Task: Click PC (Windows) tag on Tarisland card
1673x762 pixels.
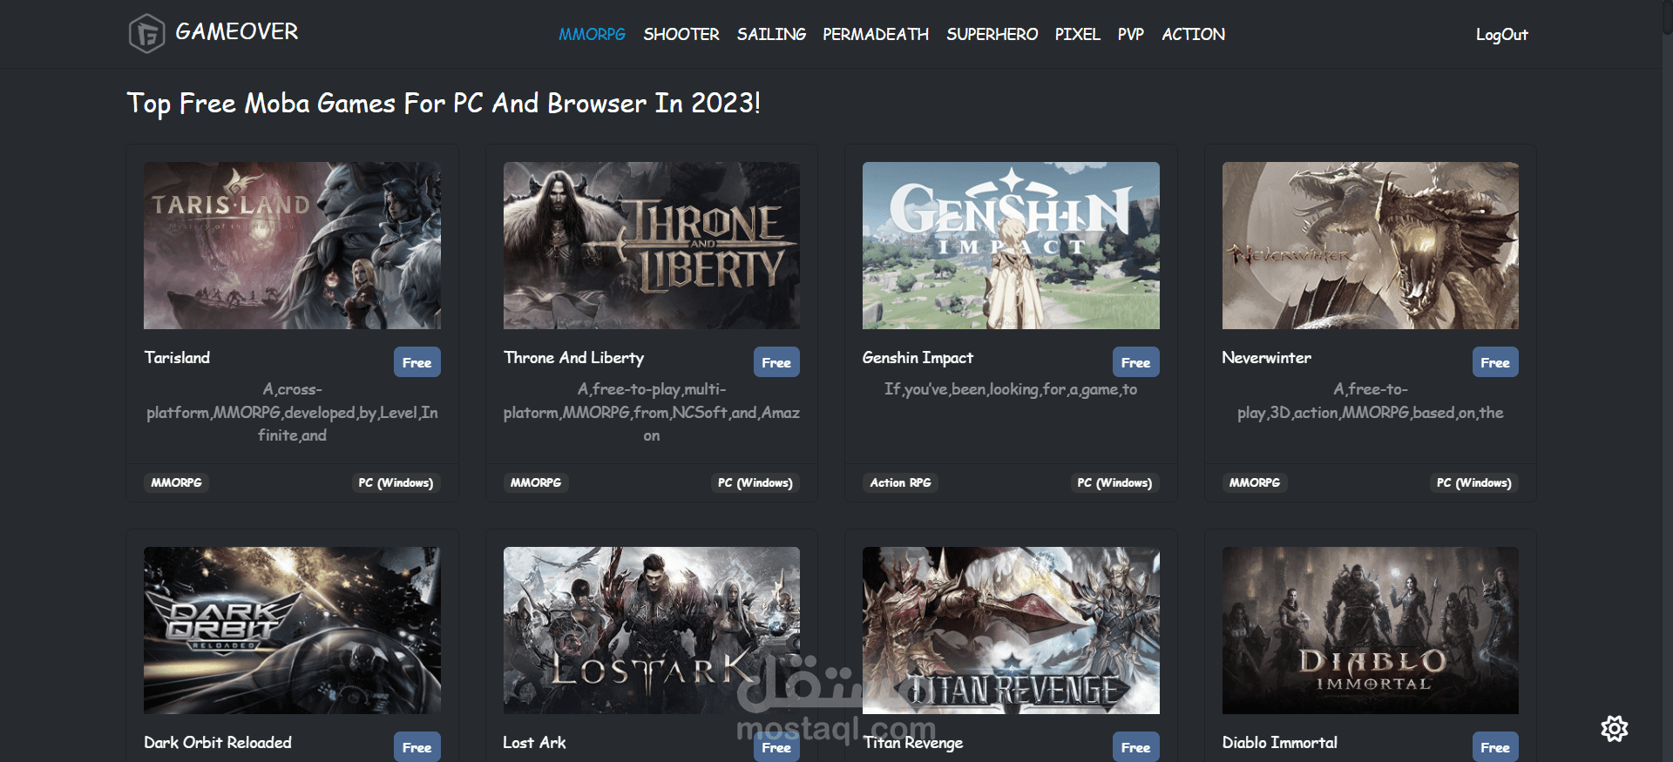Action: (x=396, y=482)
